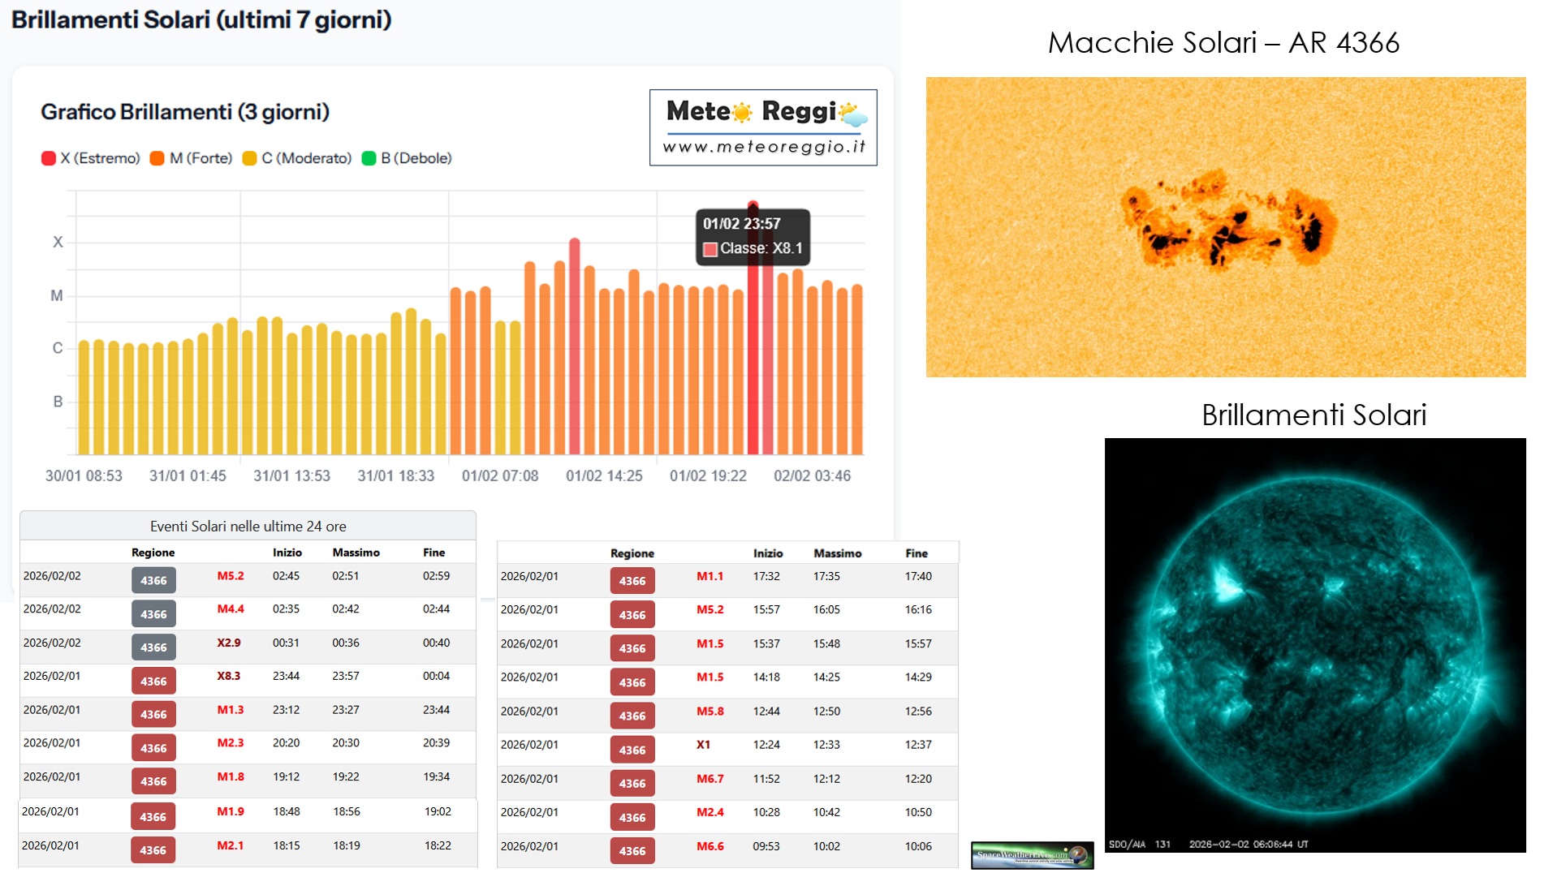Image resolution: width=1557 pixels, height=873 pixels.
Task: Open the SDO/AIA 131 solar image
Action: [1314, 644]
